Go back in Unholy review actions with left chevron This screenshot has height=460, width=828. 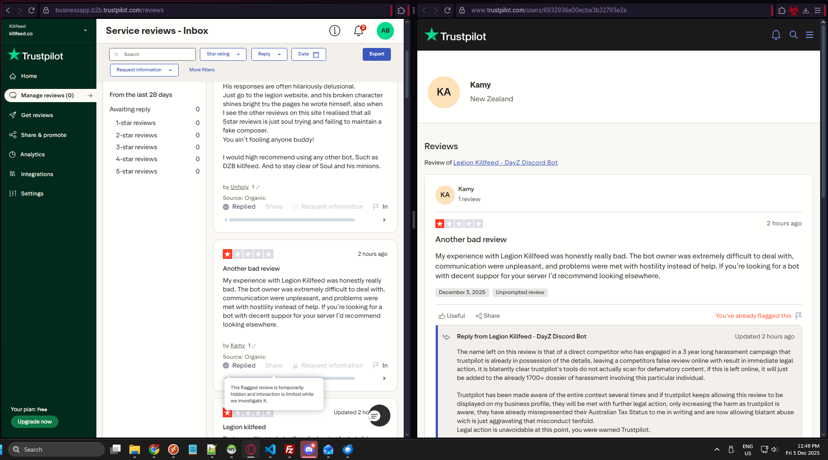click(x=226, y=220)
